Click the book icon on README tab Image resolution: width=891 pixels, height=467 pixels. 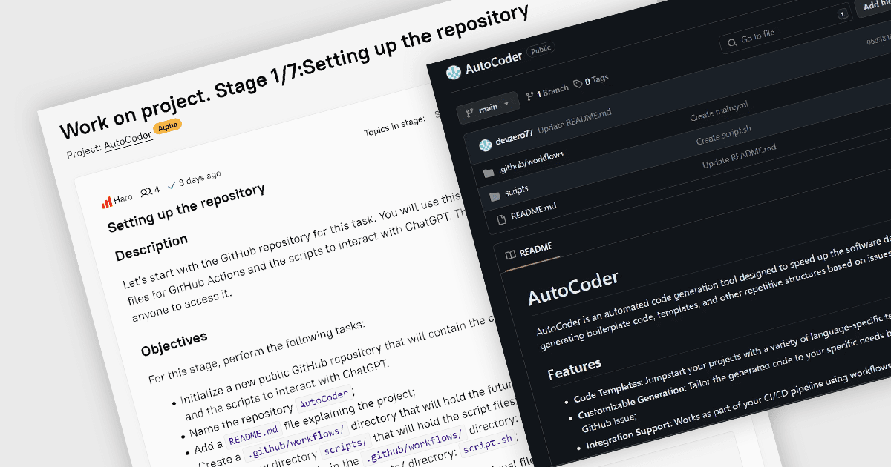tap(510, 254)
